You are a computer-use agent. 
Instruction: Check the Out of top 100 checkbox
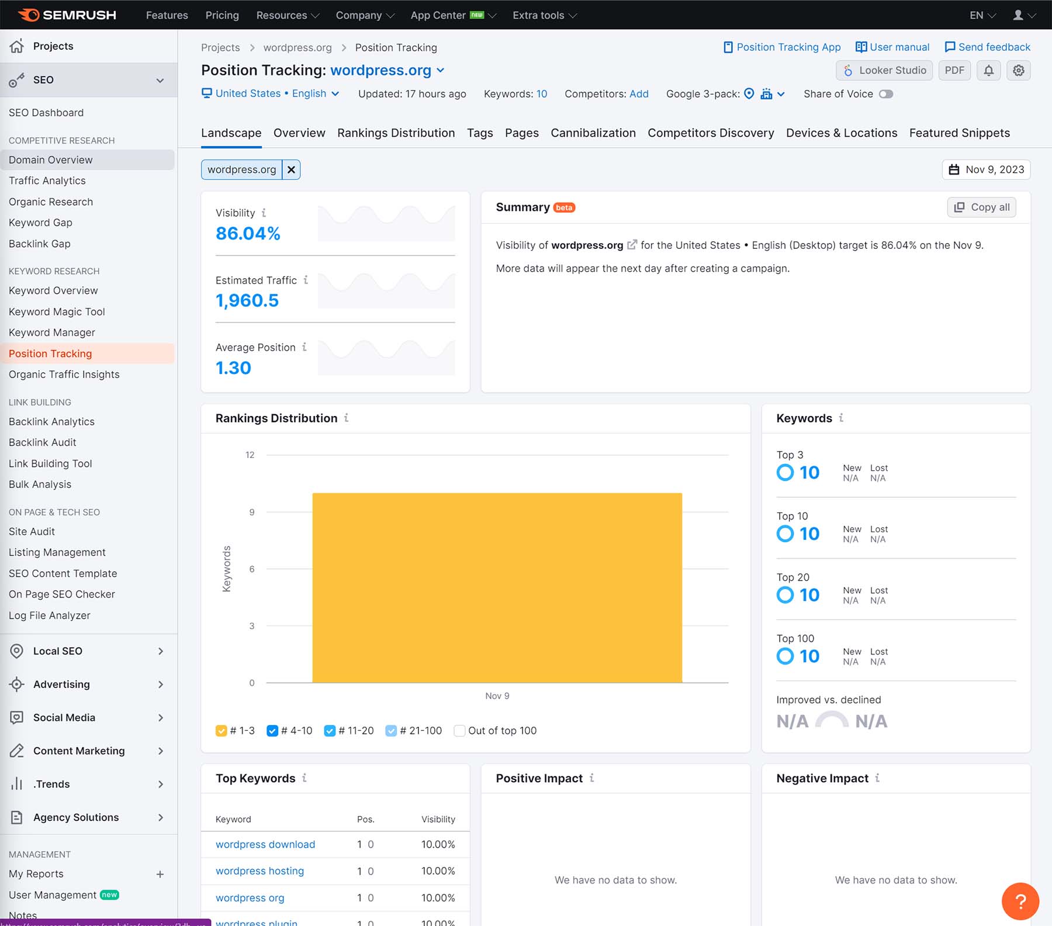pyautogui.click(x=460, y=730)
